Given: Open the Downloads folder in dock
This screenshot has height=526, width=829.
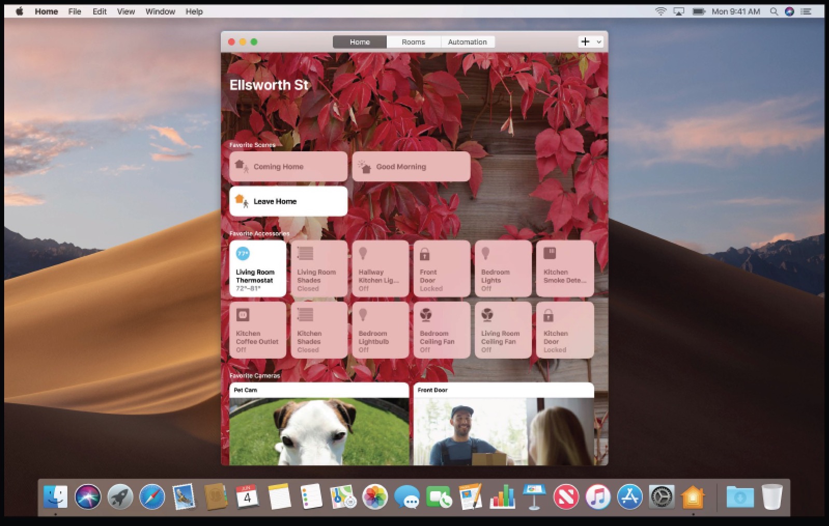Looking at the screenshot, I should tap(740, 497).
